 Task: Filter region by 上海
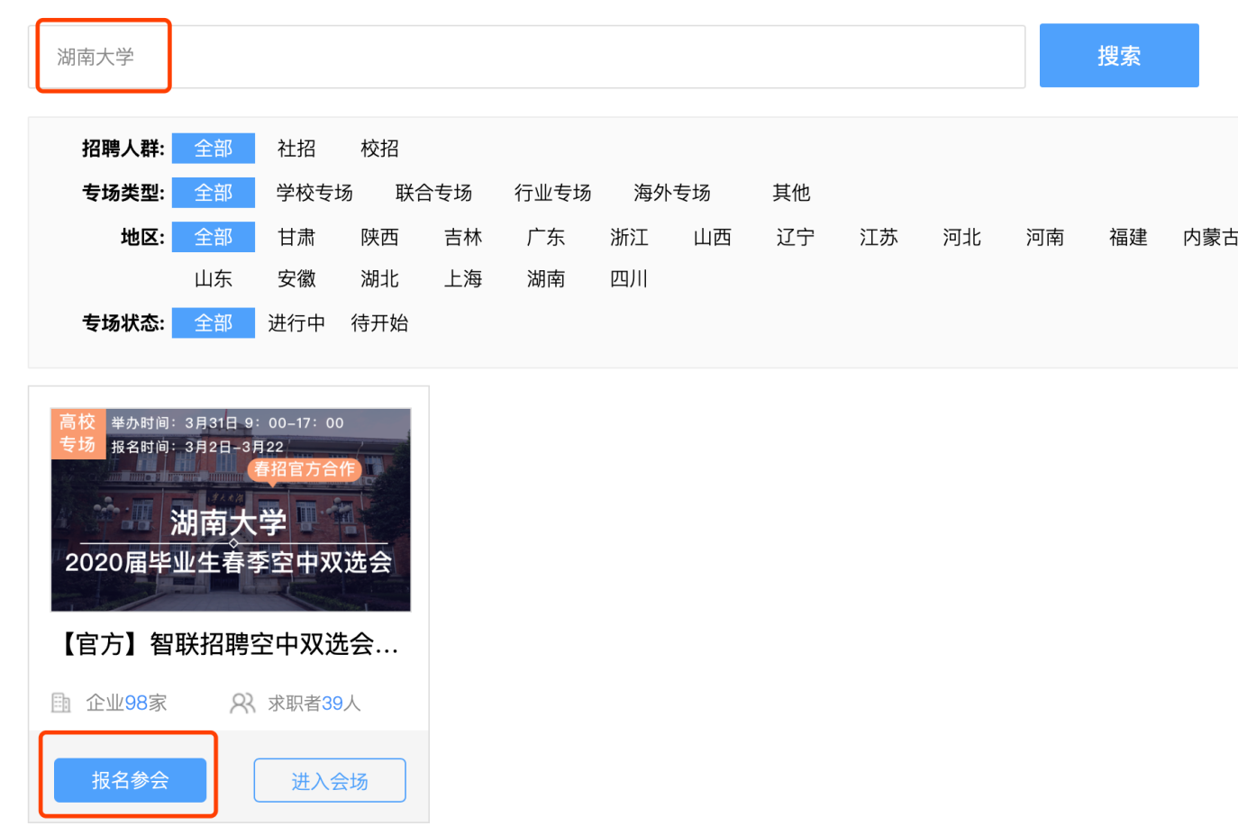[x=463, y=279]
